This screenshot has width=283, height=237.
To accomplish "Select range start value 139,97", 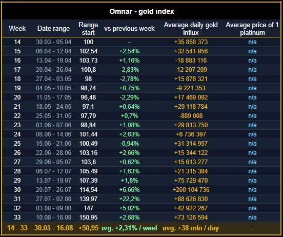I will tap(88, 199).
